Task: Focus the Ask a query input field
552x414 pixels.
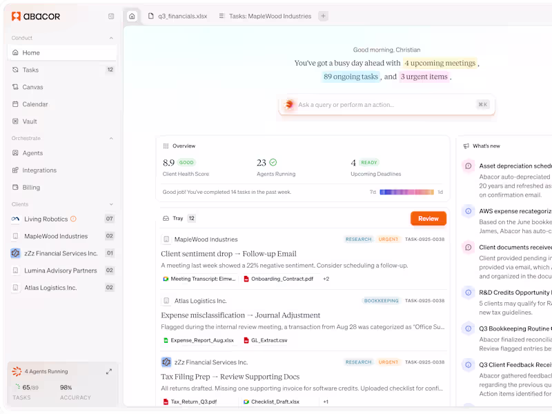Action: [387, 105]
